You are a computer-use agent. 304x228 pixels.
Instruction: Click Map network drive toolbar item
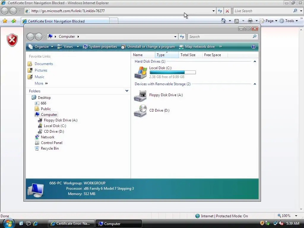pos(197,47)
